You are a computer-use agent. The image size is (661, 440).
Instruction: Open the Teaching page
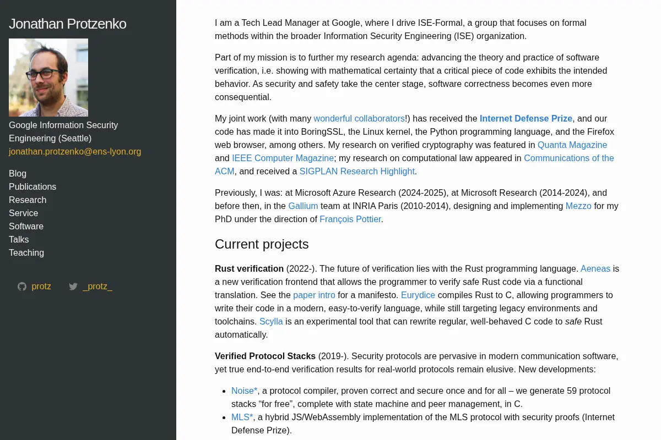tap(26, 252)
